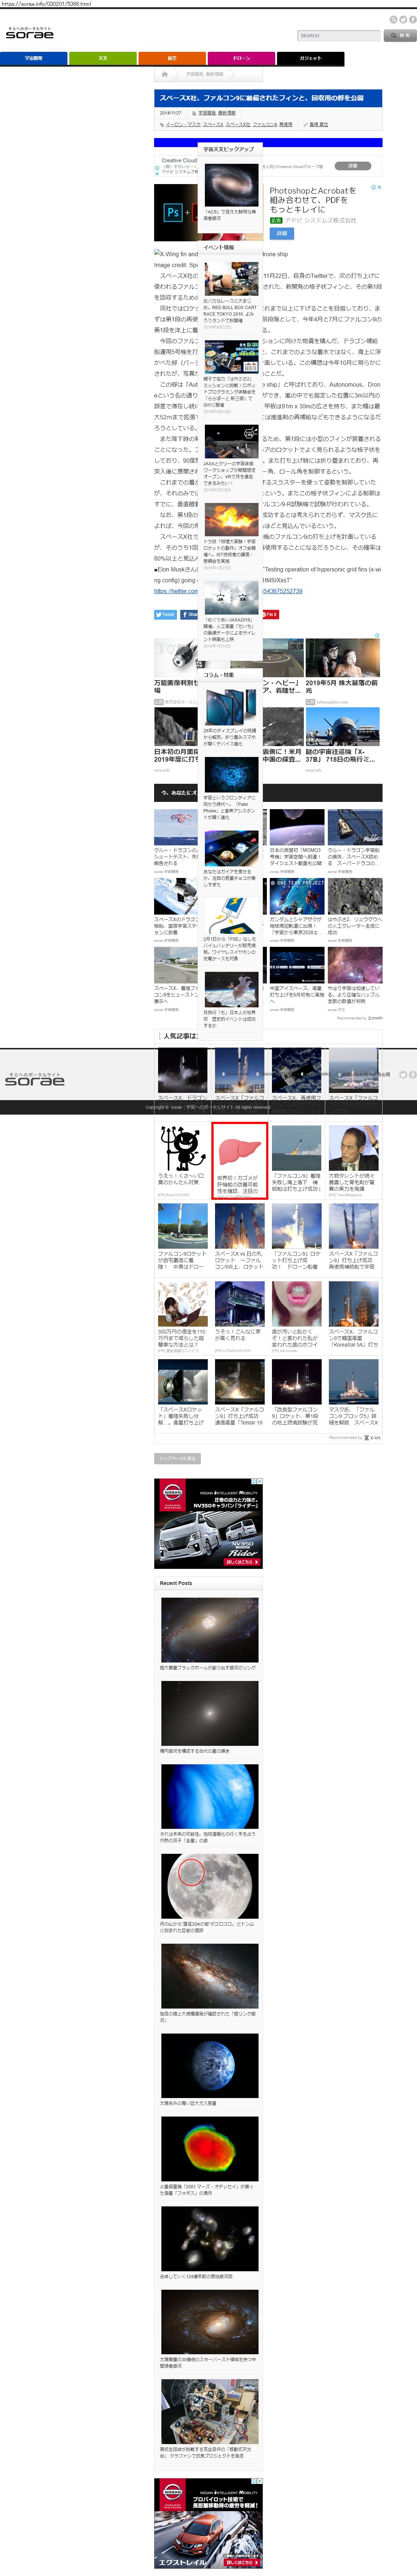Image resolution: width=417 pixels, height=2576 pixels.
Task: Click the Recent Posts heading
Action: pos(176,1583)
